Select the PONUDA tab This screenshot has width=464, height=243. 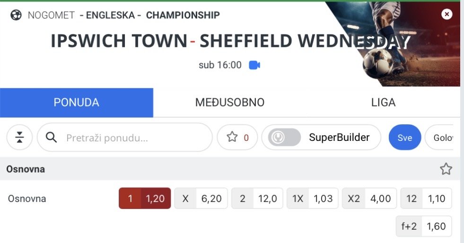click(77, 103)
